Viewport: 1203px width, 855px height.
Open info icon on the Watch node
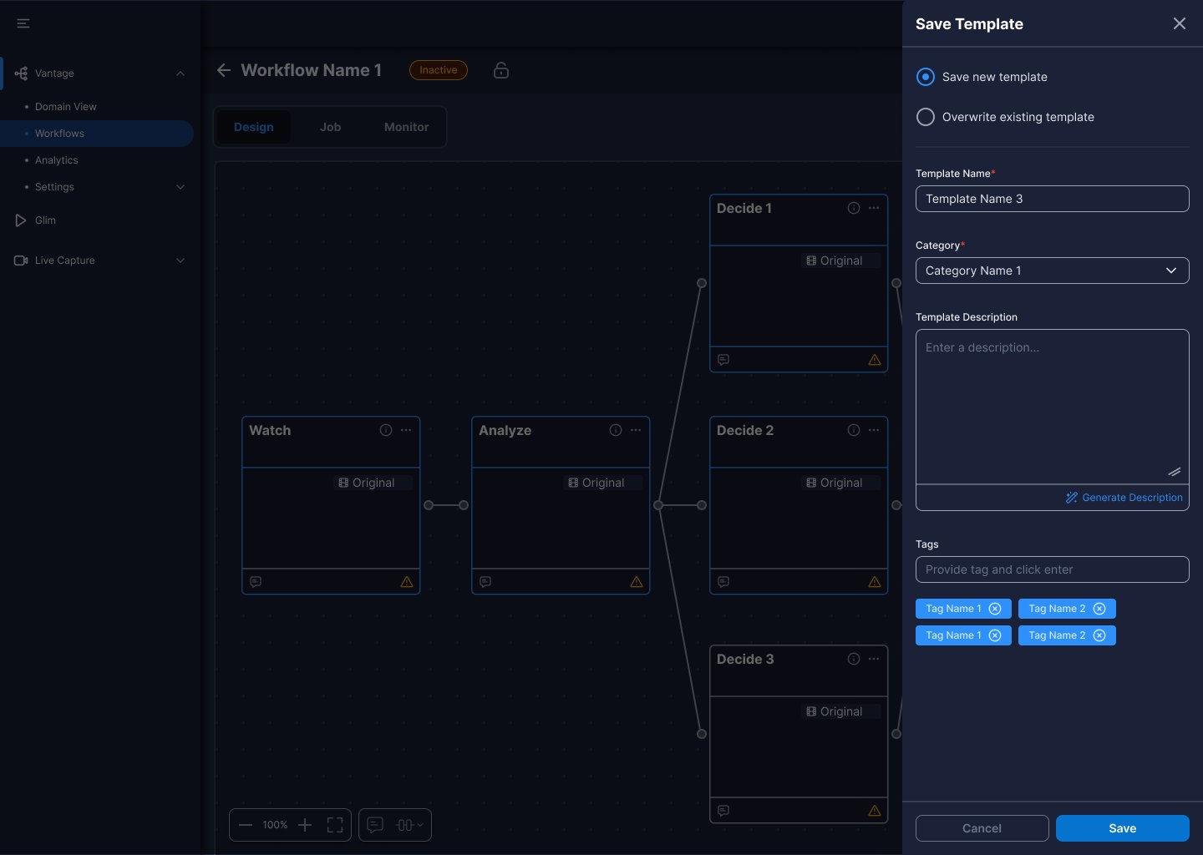click(386, 430)
